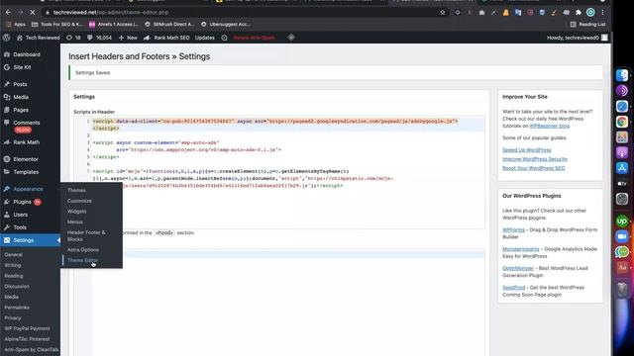Open Reading settings submenu
634x356 pixels.
tap(14, 276)
